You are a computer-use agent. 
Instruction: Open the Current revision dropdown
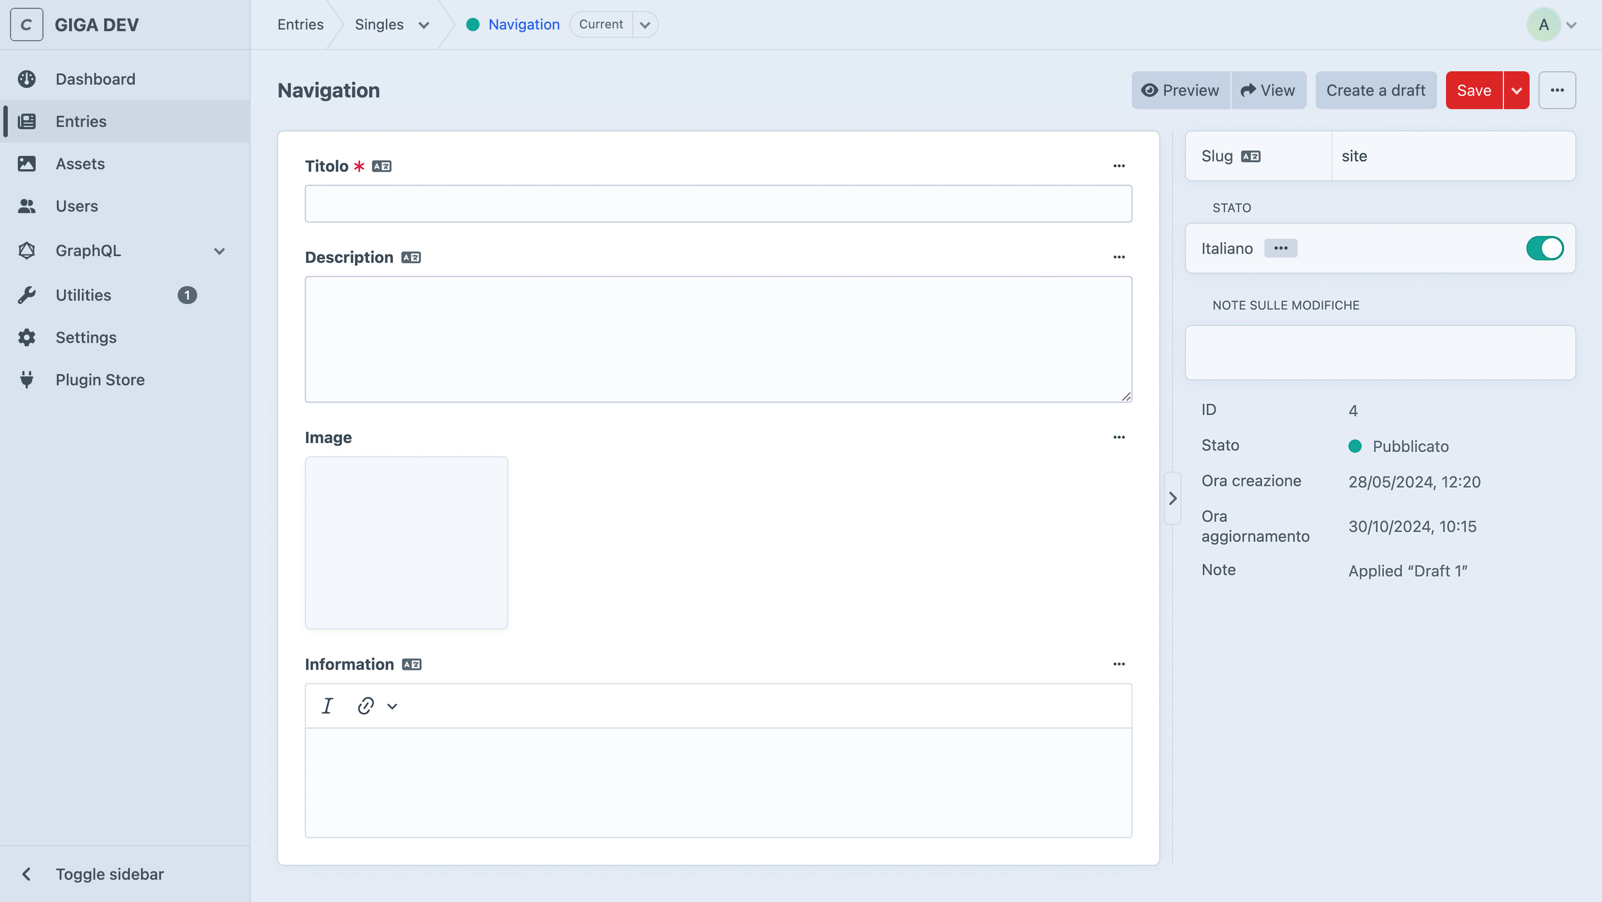pos(645,25)
